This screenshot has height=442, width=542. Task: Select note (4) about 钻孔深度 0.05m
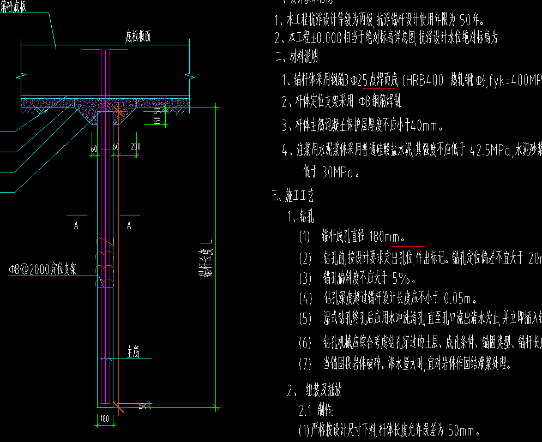389,298
